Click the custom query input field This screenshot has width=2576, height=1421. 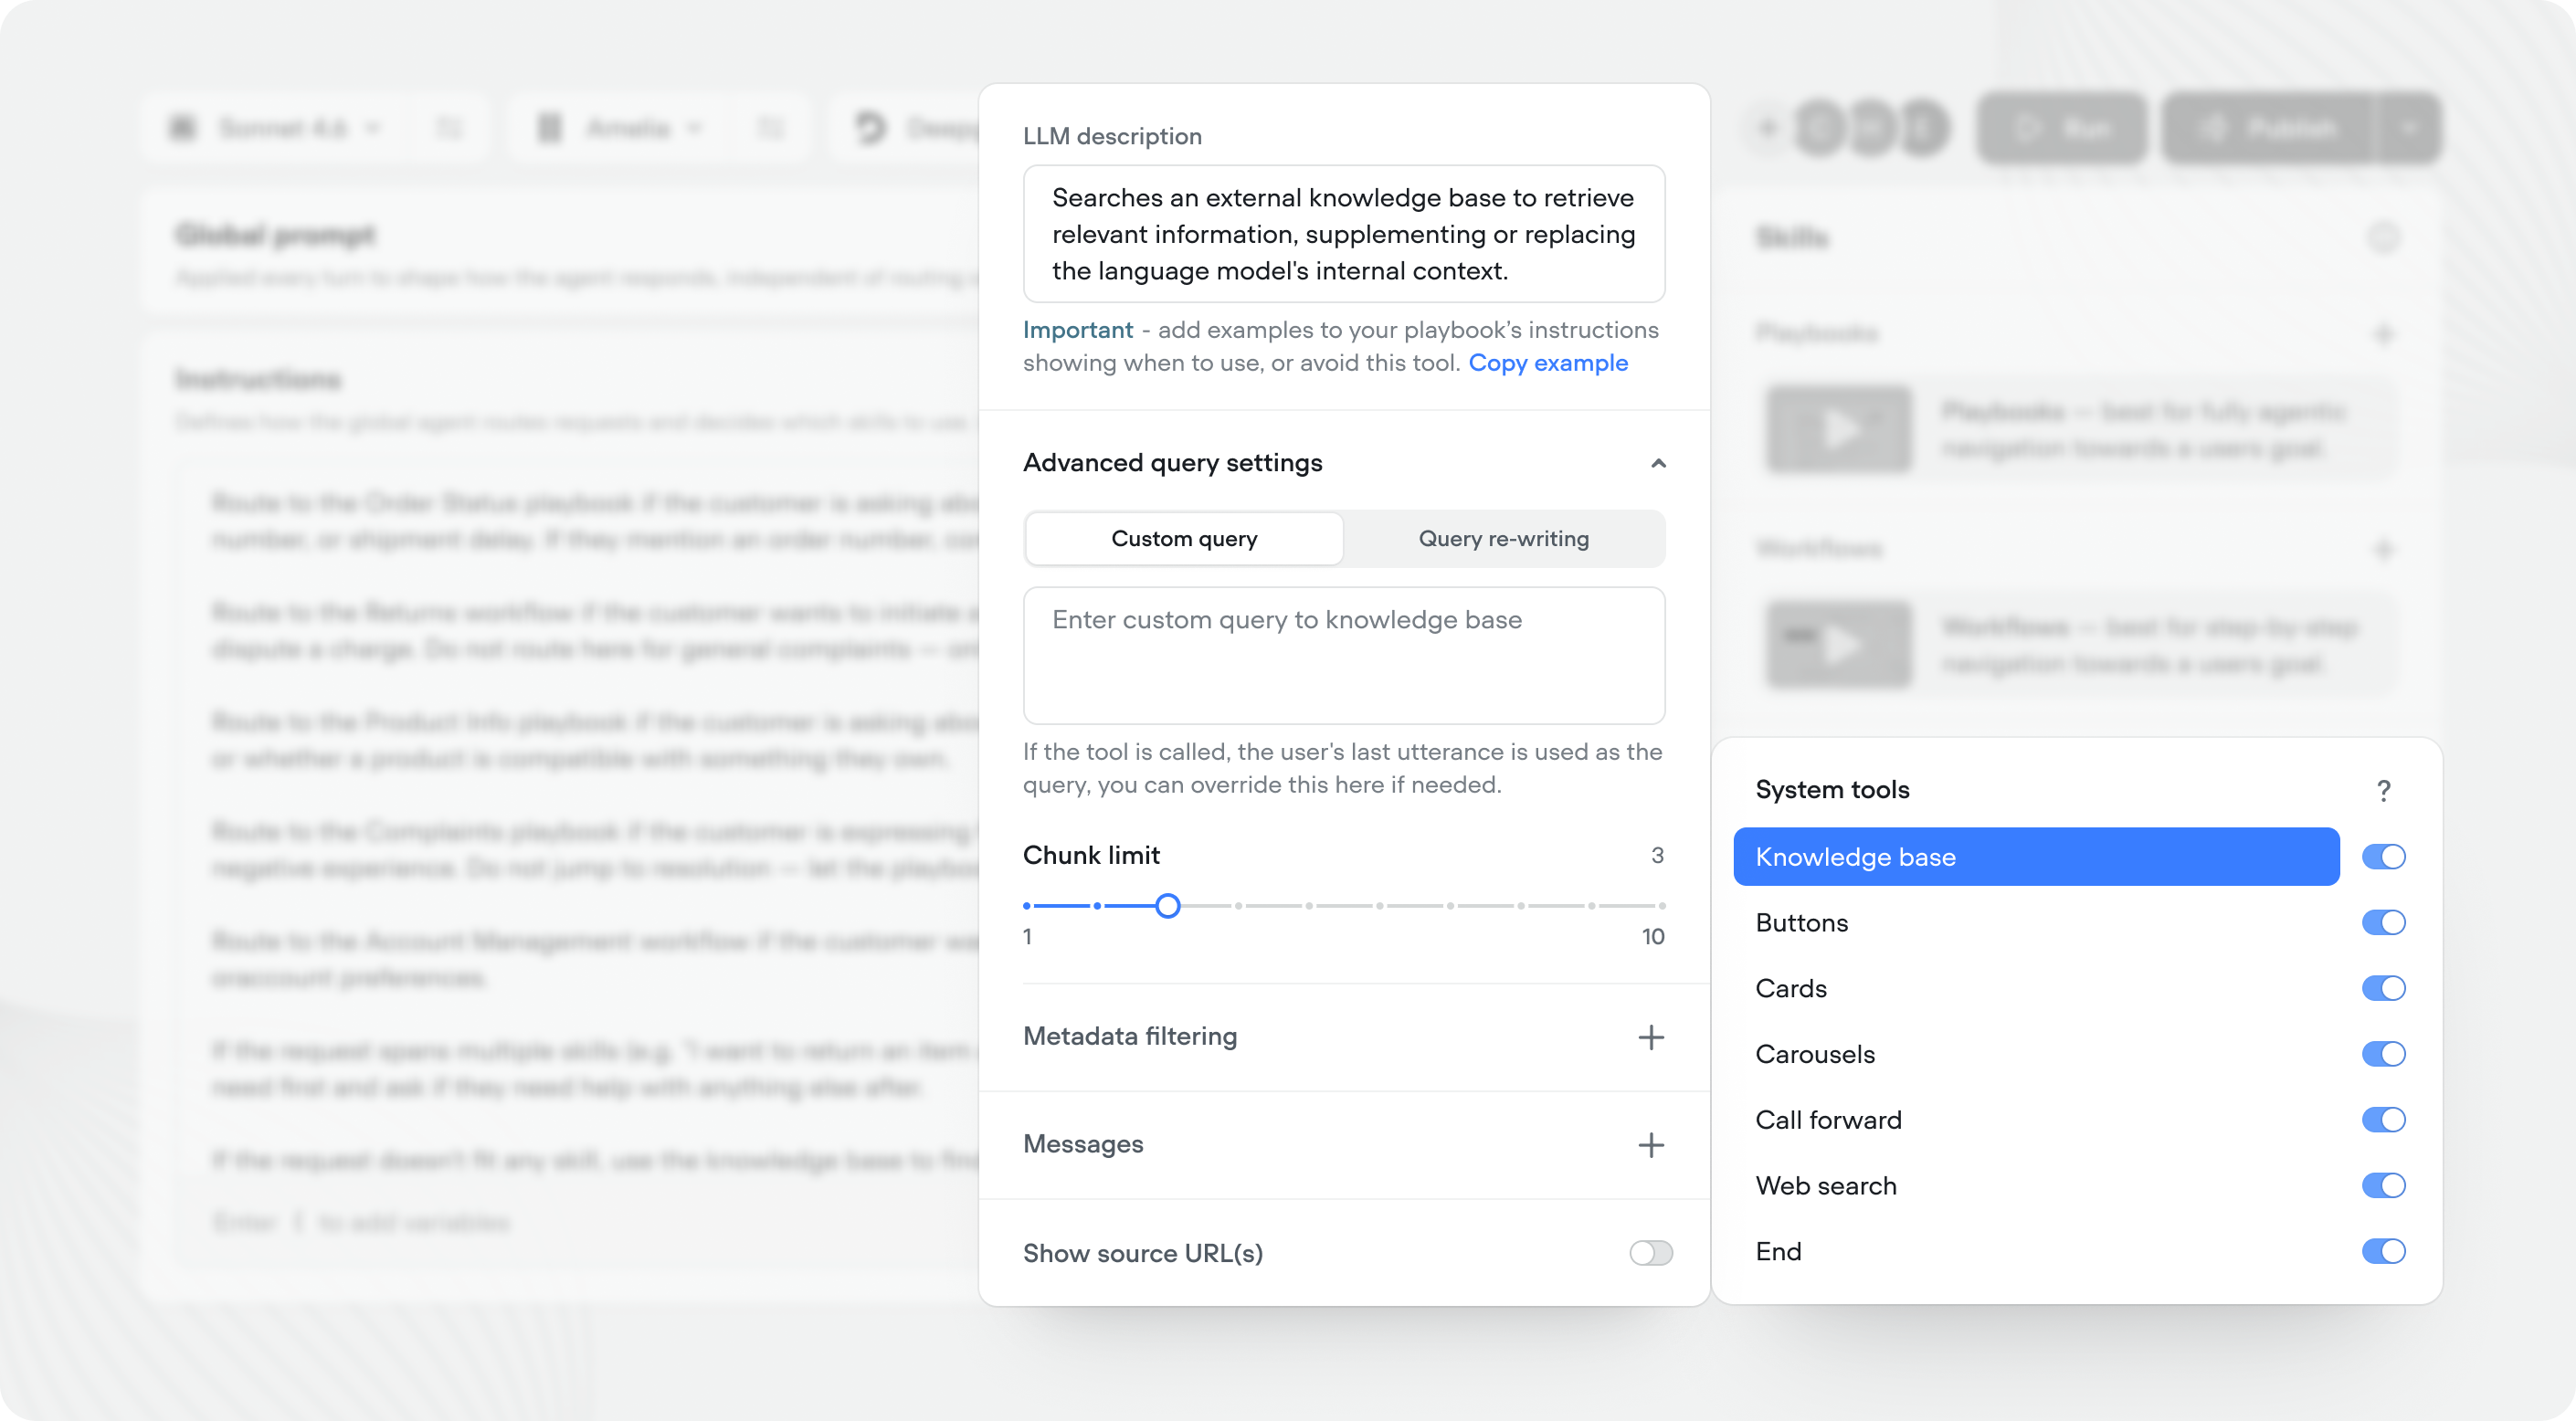(1344, 655)
